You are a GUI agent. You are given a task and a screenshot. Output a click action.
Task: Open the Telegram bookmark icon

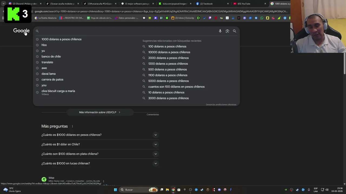click(285, 18)
